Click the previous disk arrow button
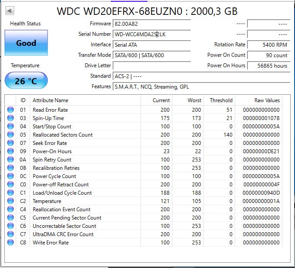Viewport: 295px width, 268px height. click(x=10, y=11)
